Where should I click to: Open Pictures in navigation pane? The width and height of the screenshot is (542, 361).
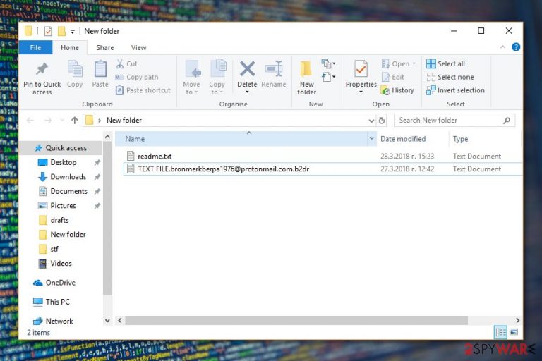(63, 206)
